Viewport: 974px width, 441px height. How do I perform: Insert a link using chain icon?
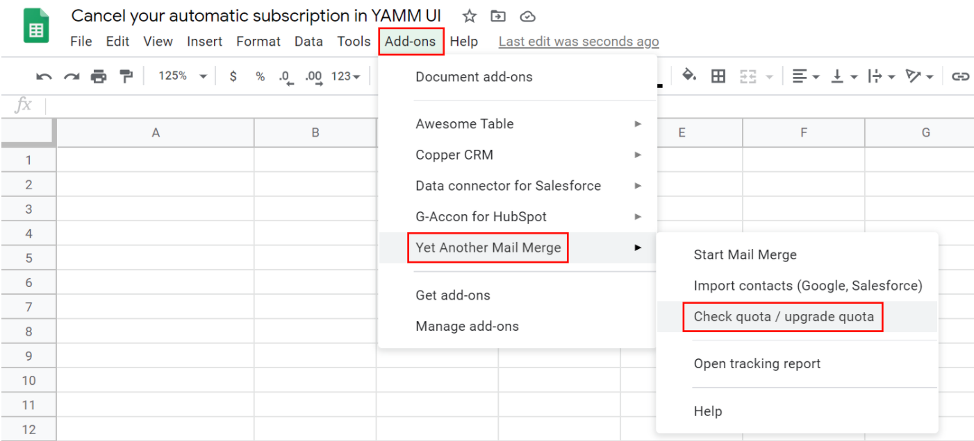(960, 76)
